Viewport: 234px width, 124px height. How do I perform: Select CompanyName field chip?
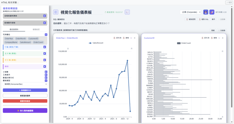click(x=11, y=42)
